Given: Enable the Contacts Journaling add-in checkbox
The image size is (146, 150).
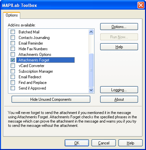Looking at the screenshot, I should tap(13, 38).
